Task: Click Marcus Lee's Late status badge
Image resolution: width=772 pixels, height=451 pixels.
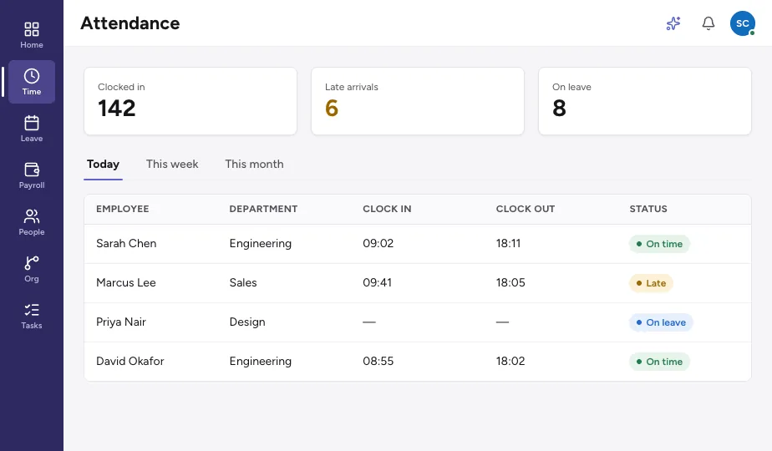Action: click(651, 283)
